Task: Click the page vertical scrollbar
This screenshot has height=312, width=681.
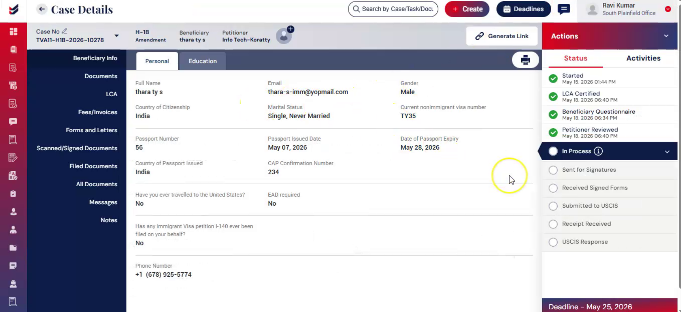Action: click(679, 144)
